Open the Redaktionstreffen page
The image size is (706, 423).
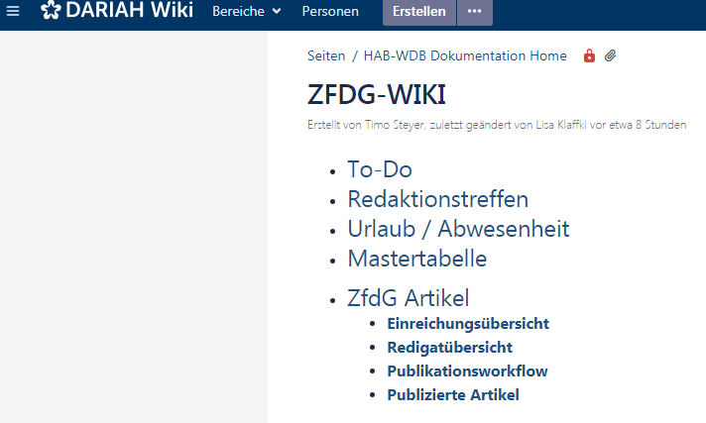pos(437,199)
